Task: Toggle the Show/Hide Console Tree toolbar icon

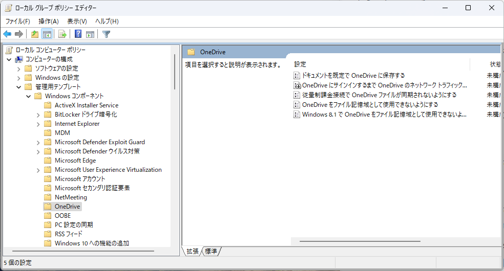Action: coord(47,34)
